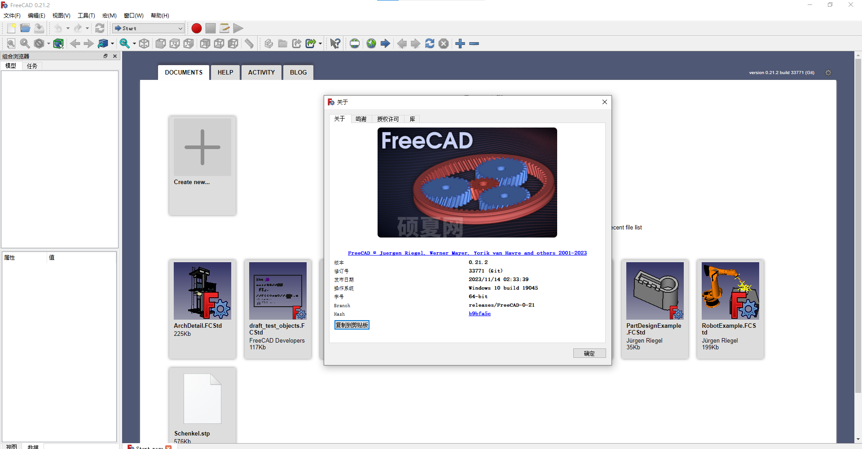Click the Measure distance ruler icon
This screenshot has height=449, width=862.
click(249, 44)
